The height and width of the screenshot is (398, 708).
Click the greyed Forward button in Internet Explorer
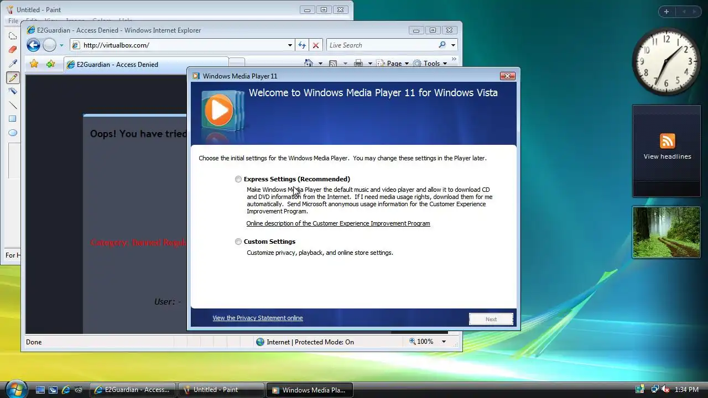point(49,45)
